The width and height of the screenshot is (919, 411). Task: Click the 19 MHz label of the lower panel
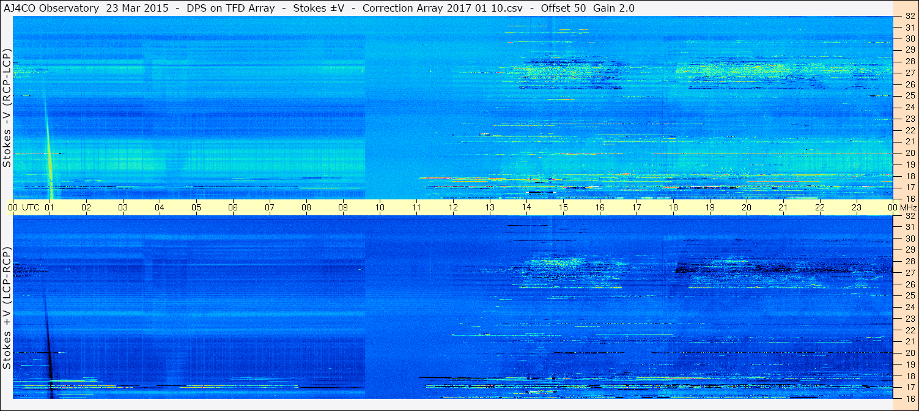point(909,365)
